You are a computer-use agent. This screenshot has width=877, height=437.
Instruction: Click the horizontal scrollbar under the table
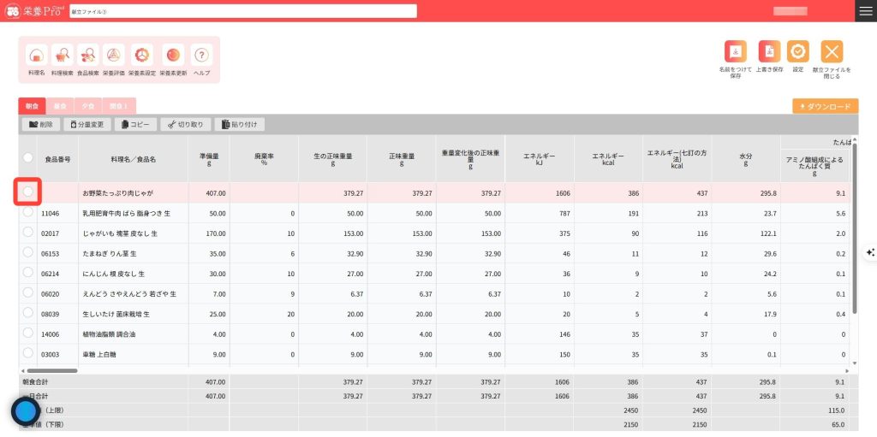[x=51, y=370]
